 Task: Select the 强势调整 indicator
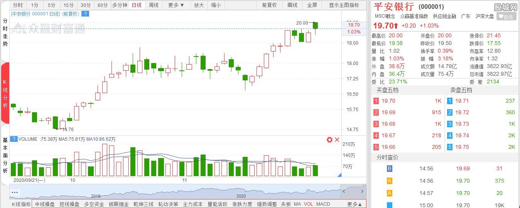(267, 204)
